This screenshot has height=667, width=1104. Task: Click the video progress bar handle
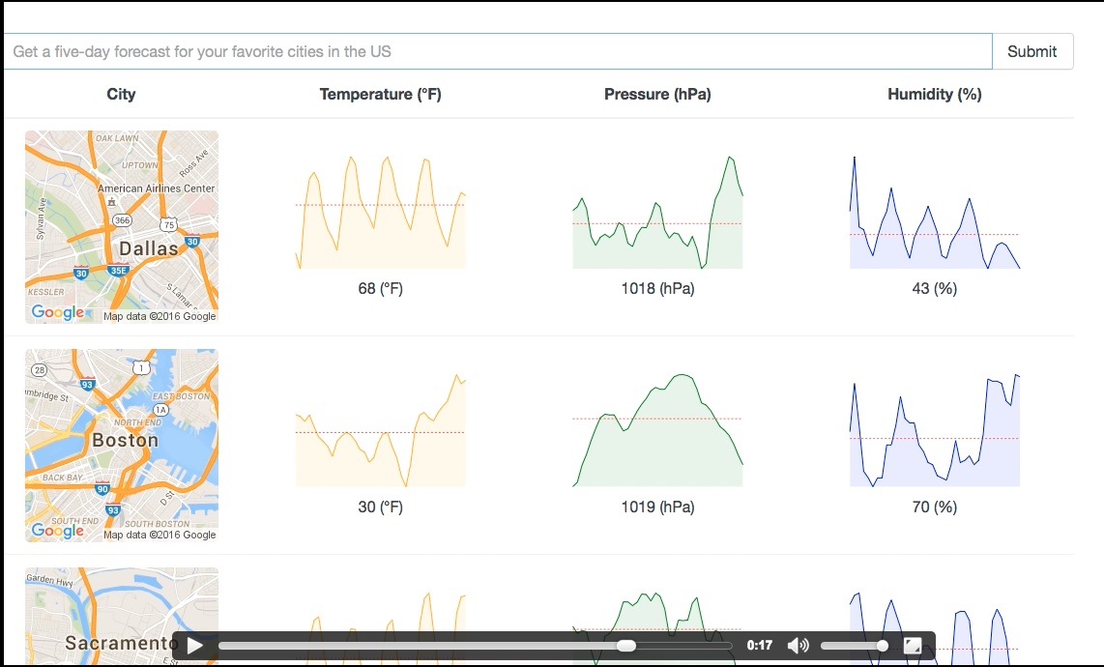pos(626,646)
